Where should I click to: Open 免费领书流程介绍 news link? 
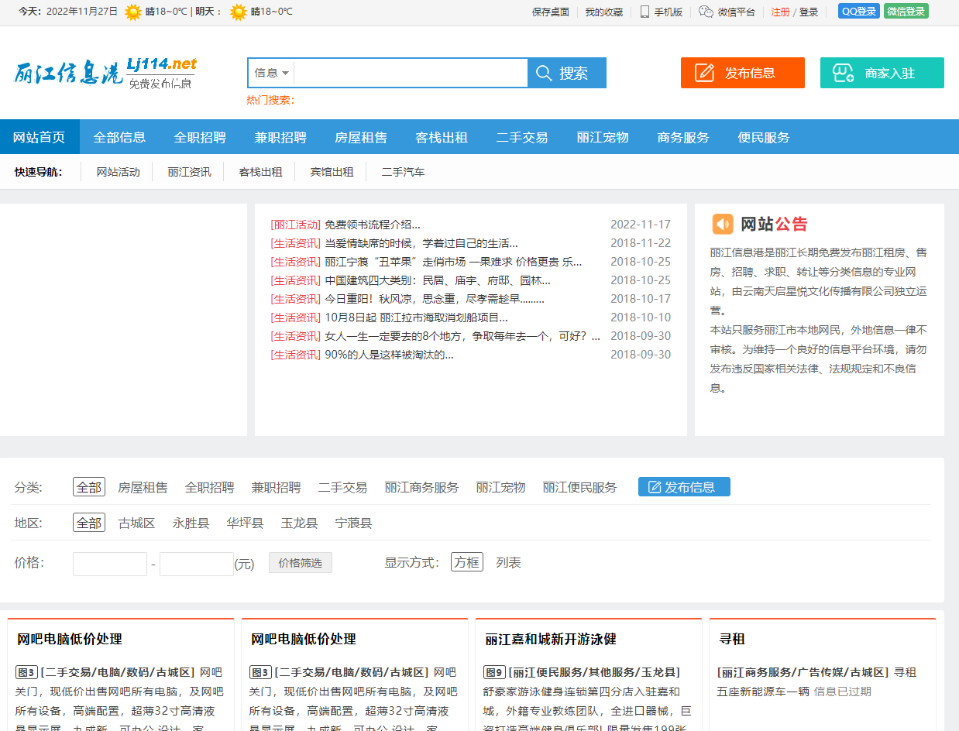(x=372, y=225)
